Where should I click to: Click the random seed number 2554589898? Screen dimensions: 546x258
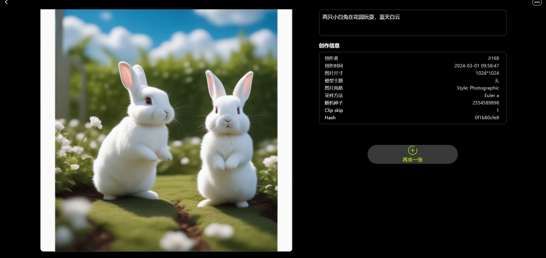tap(485, 103)
